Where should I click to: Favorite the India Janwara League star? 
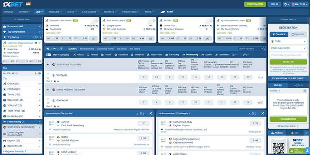153,21
